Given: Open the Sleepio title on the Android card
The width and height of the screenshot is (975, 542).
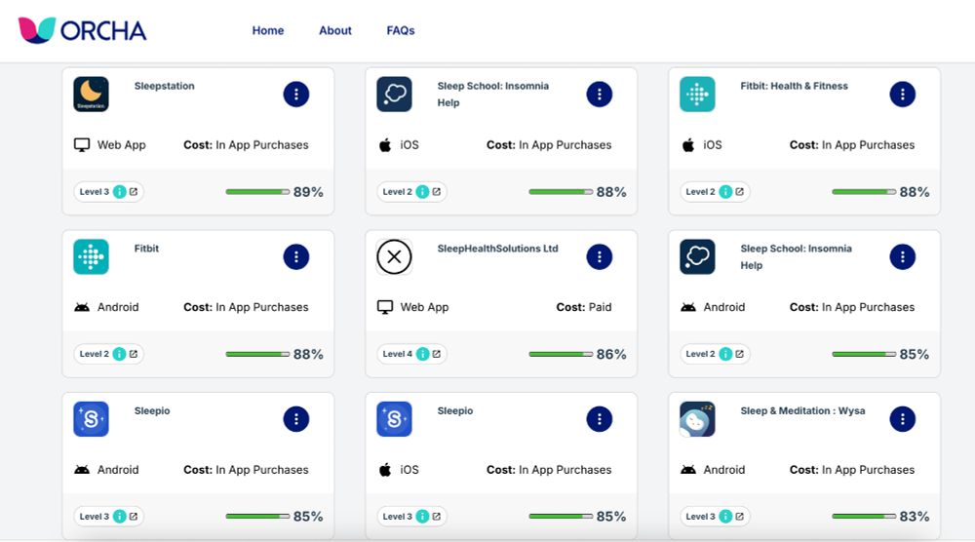Looking at the screenshot, I should click(x=152, y=410).
